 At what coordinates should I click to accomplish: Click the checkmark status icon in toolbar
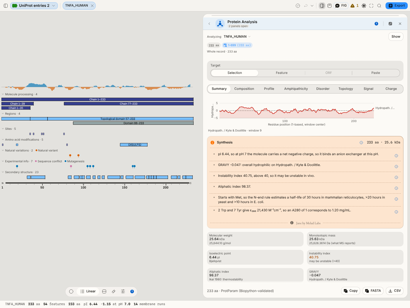(298, 6)
